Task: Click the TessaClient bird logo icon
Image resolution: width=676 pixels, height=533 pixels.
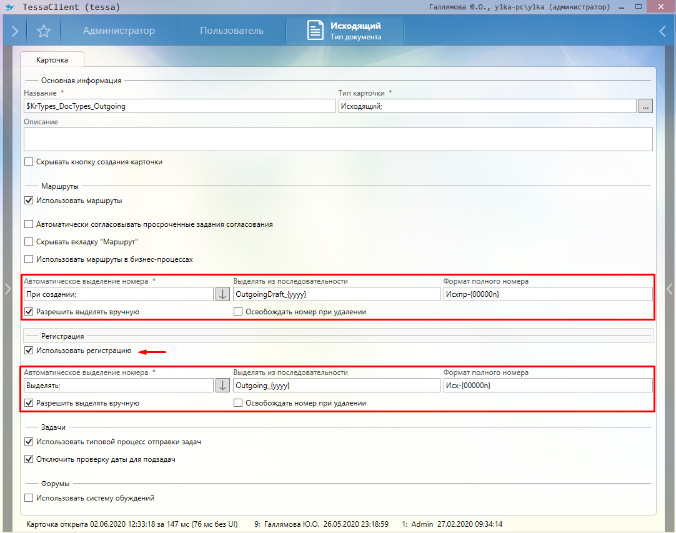Action: click(x=9, y=7)
